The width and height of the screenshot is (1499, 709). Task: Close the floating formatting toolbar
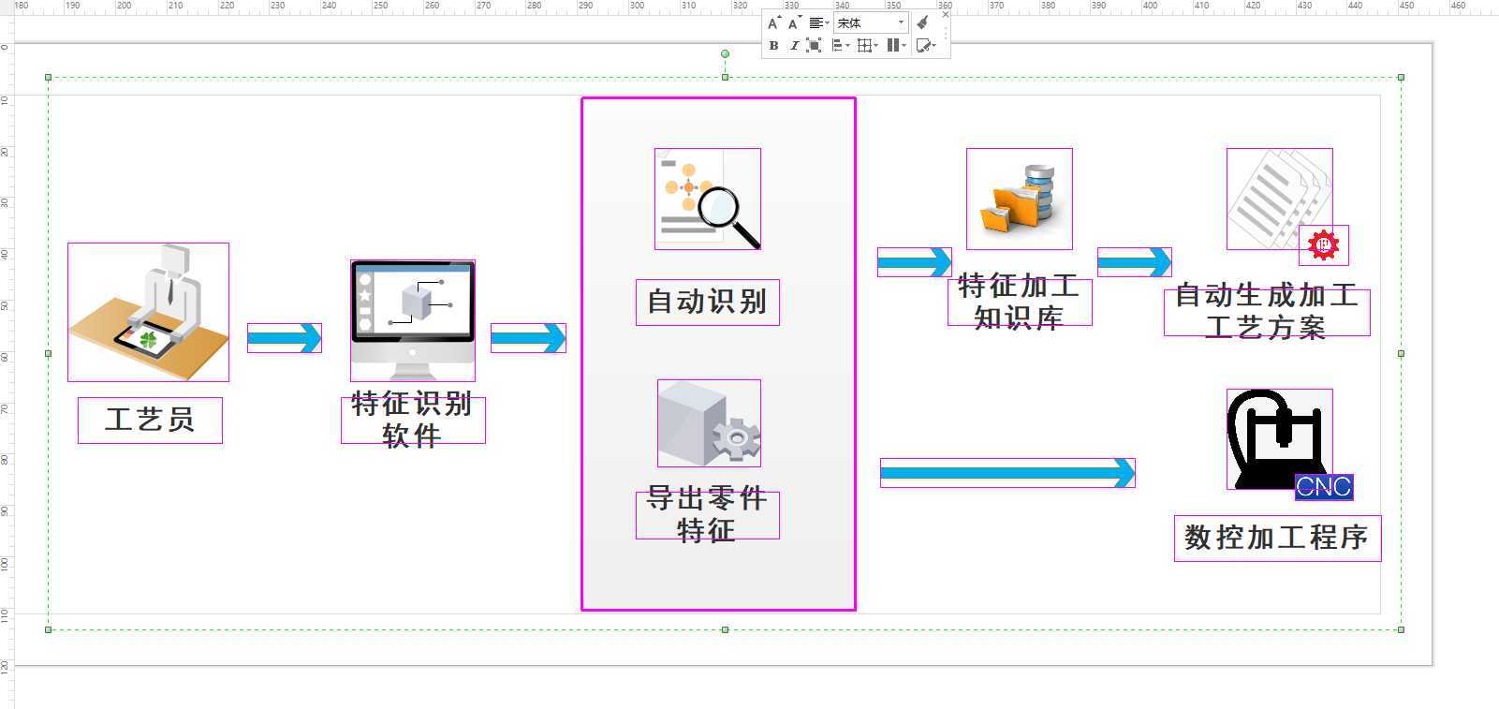pyautogui.click(x=945, y=15)
